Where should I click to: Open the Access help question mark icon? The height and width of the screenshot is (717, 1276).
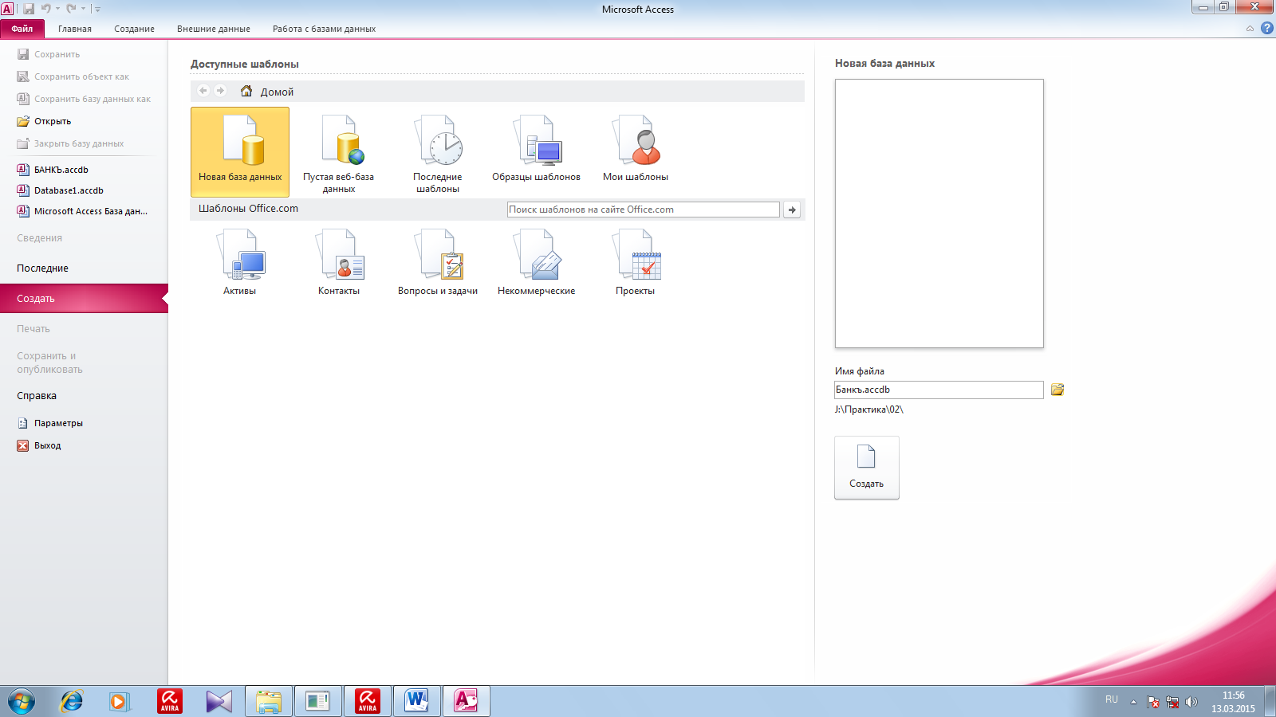[1266, 28]
